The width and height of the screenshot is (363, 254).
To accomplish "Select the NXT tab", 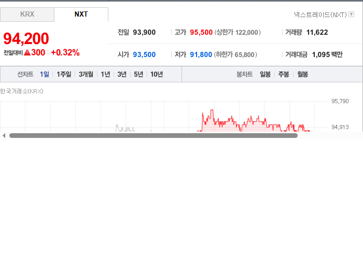I will pos(81,15).
